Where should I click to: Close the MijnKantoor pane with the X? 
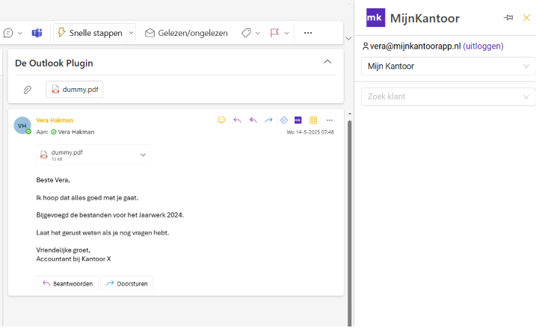(526, 17)
